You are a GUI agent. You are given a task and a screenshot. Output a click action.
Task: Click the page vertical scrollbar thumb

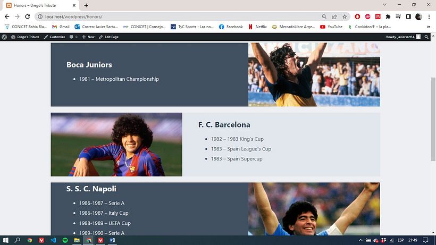(x=433, y=119)
